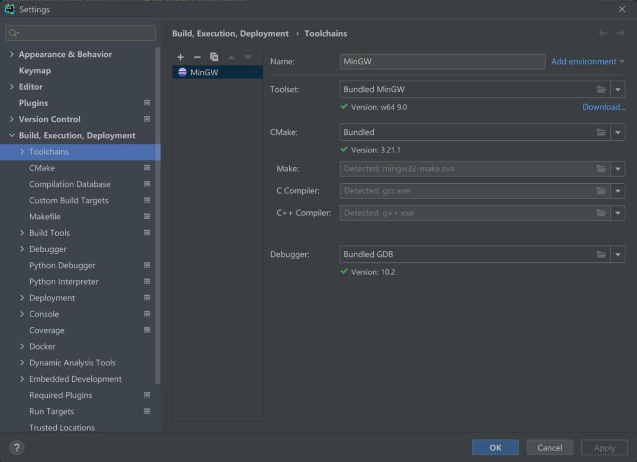Open the Debugger dropdown arrow
637x462 pixels.
coord(618,254)
